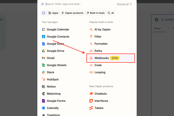
Task: Show the AI category tab
Action: click(x=111, y=13)
